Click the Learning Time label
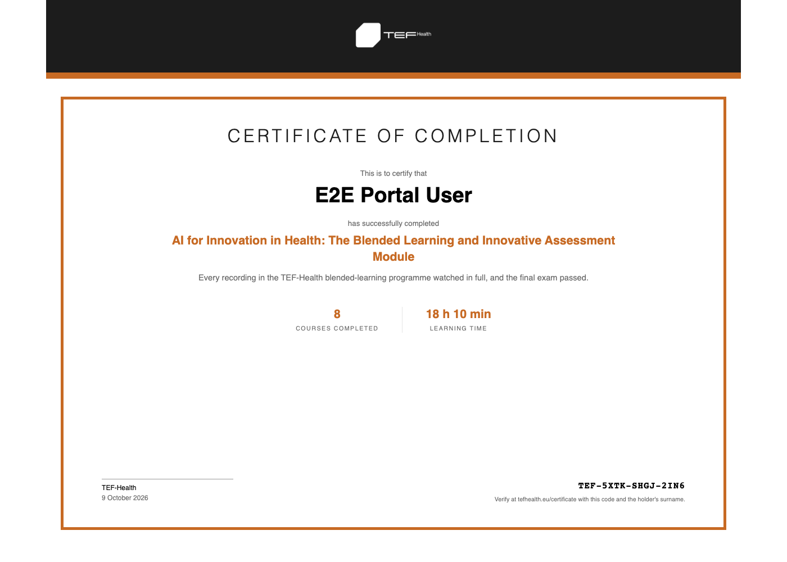 [459, 328]
